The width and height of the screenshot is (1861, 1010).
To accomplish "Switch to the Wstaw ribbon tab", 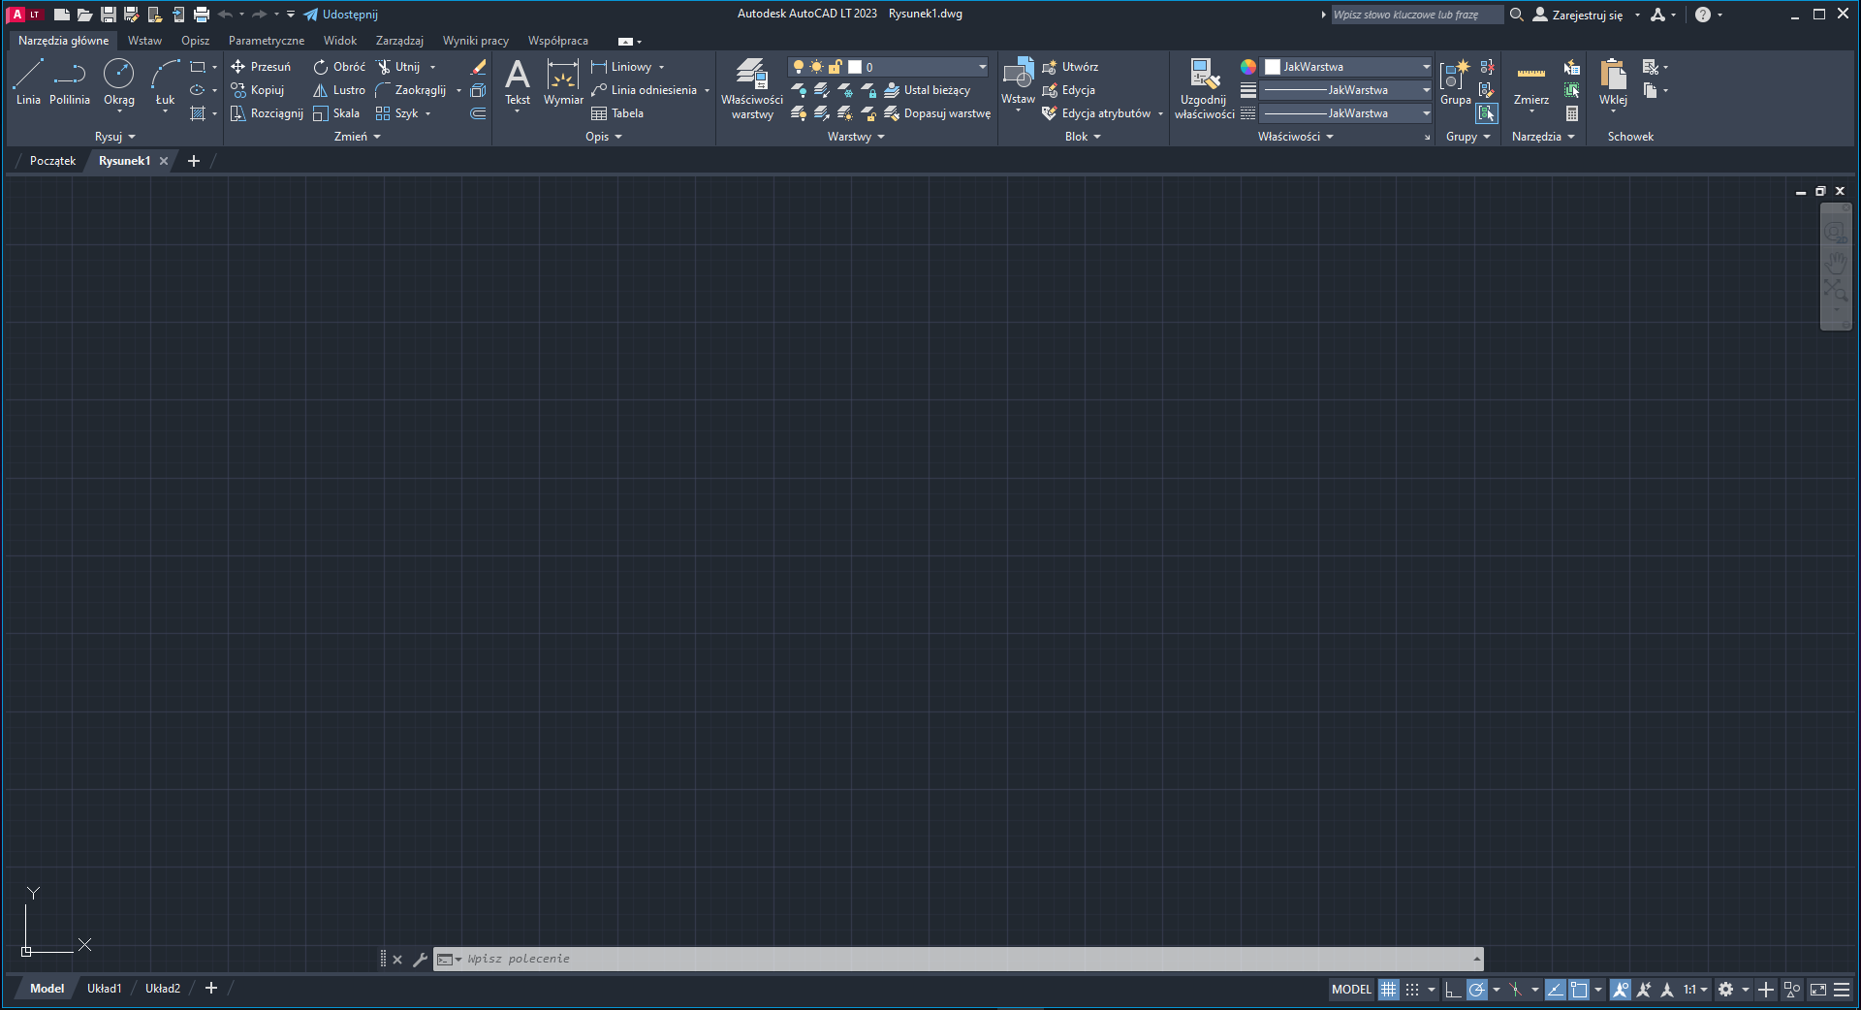I will click(144, 41).
